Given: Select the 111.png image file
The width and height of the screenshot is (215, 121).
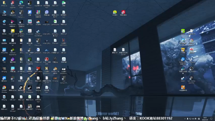Looking at the screenshot, I should point(38,107).
